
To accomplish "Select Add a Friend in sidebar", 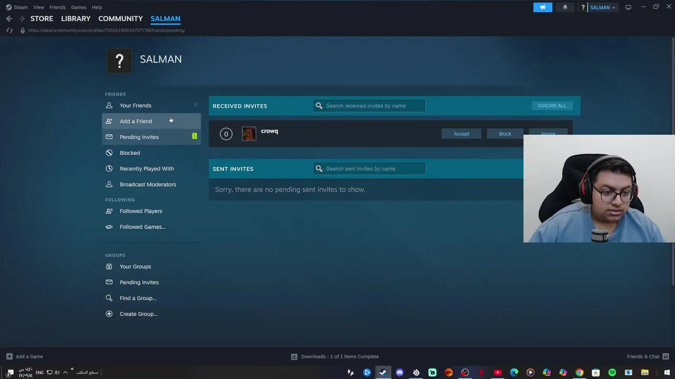I will pyautogui.click(x=151, y=121).
